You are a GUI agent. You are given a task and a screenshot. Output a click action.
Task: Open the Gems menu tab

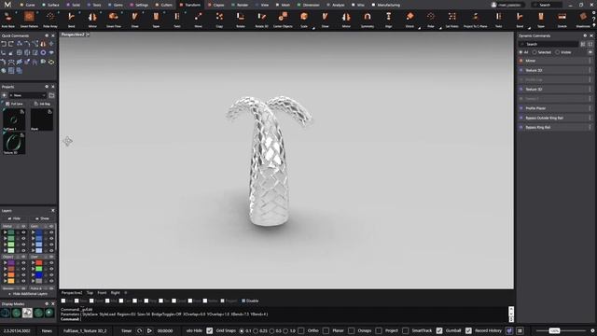tap(116, 5)
